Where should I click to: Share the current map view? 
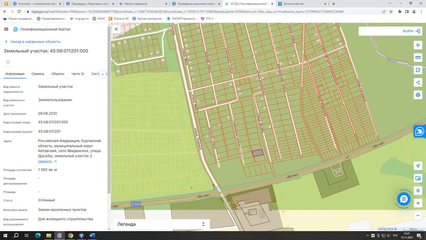click(x=418, y=82)
